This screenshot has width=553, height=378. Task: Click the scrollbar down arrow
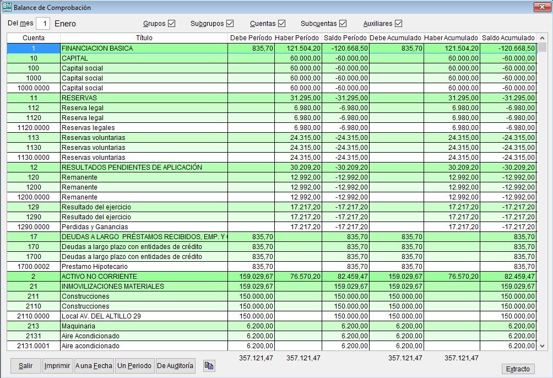(542, 346)
